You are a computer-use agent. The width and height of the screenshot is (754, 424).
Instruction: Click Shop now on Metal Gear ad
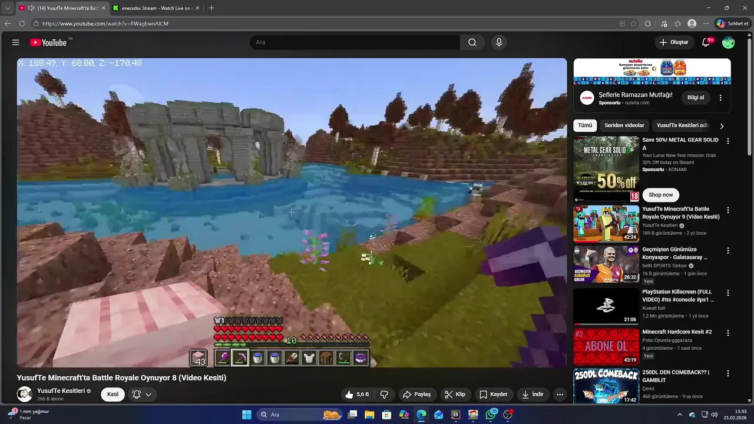pyautogui.click(x=660, y=195)
